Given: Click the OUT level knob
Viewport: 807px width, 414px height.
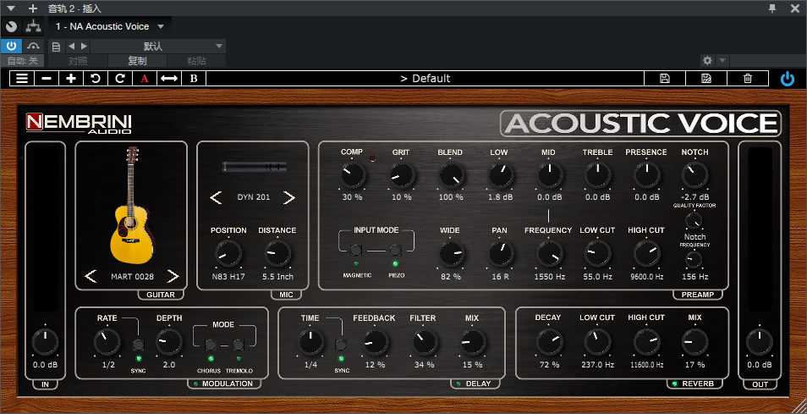Looking at the screenshot, I should pyautogui.click(x=759, y=342).
